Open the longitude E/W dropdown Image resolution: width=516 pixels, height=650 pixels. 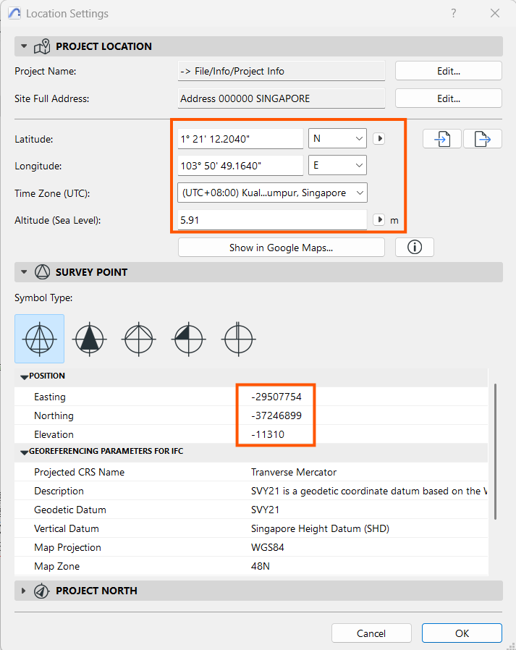[337, 166]
